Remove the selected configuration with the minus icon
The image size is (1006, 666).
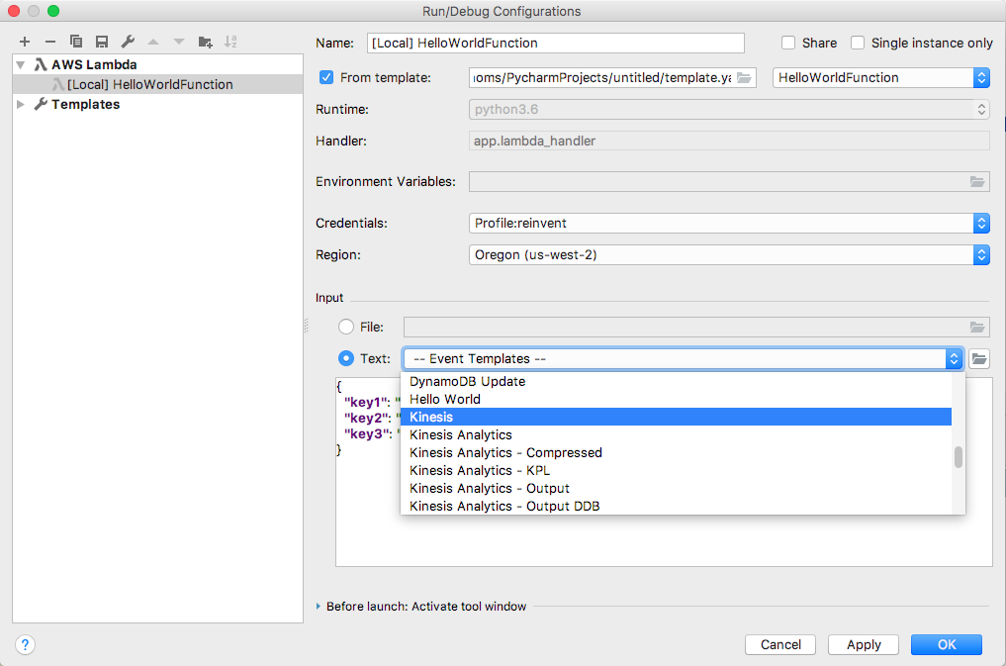pos(50,42)
